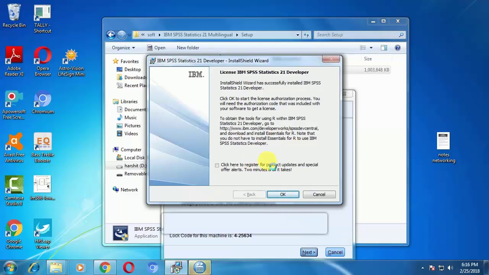Screen dimensions: 489x275
Task: Open Pictures library in navigation pane
Action: [x=128, y=126]
